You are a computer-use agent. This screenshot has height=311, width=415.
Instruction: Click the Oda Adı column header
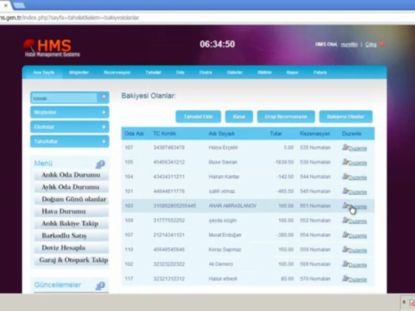pyautogui.click(x=134, y=133)
